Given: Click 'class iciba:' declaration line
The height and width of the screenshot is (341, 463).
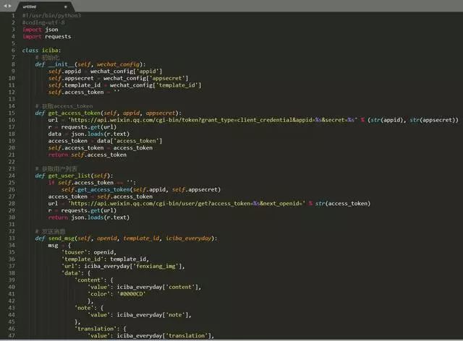Looking at the screenshot, I should (x=41, y=51).
